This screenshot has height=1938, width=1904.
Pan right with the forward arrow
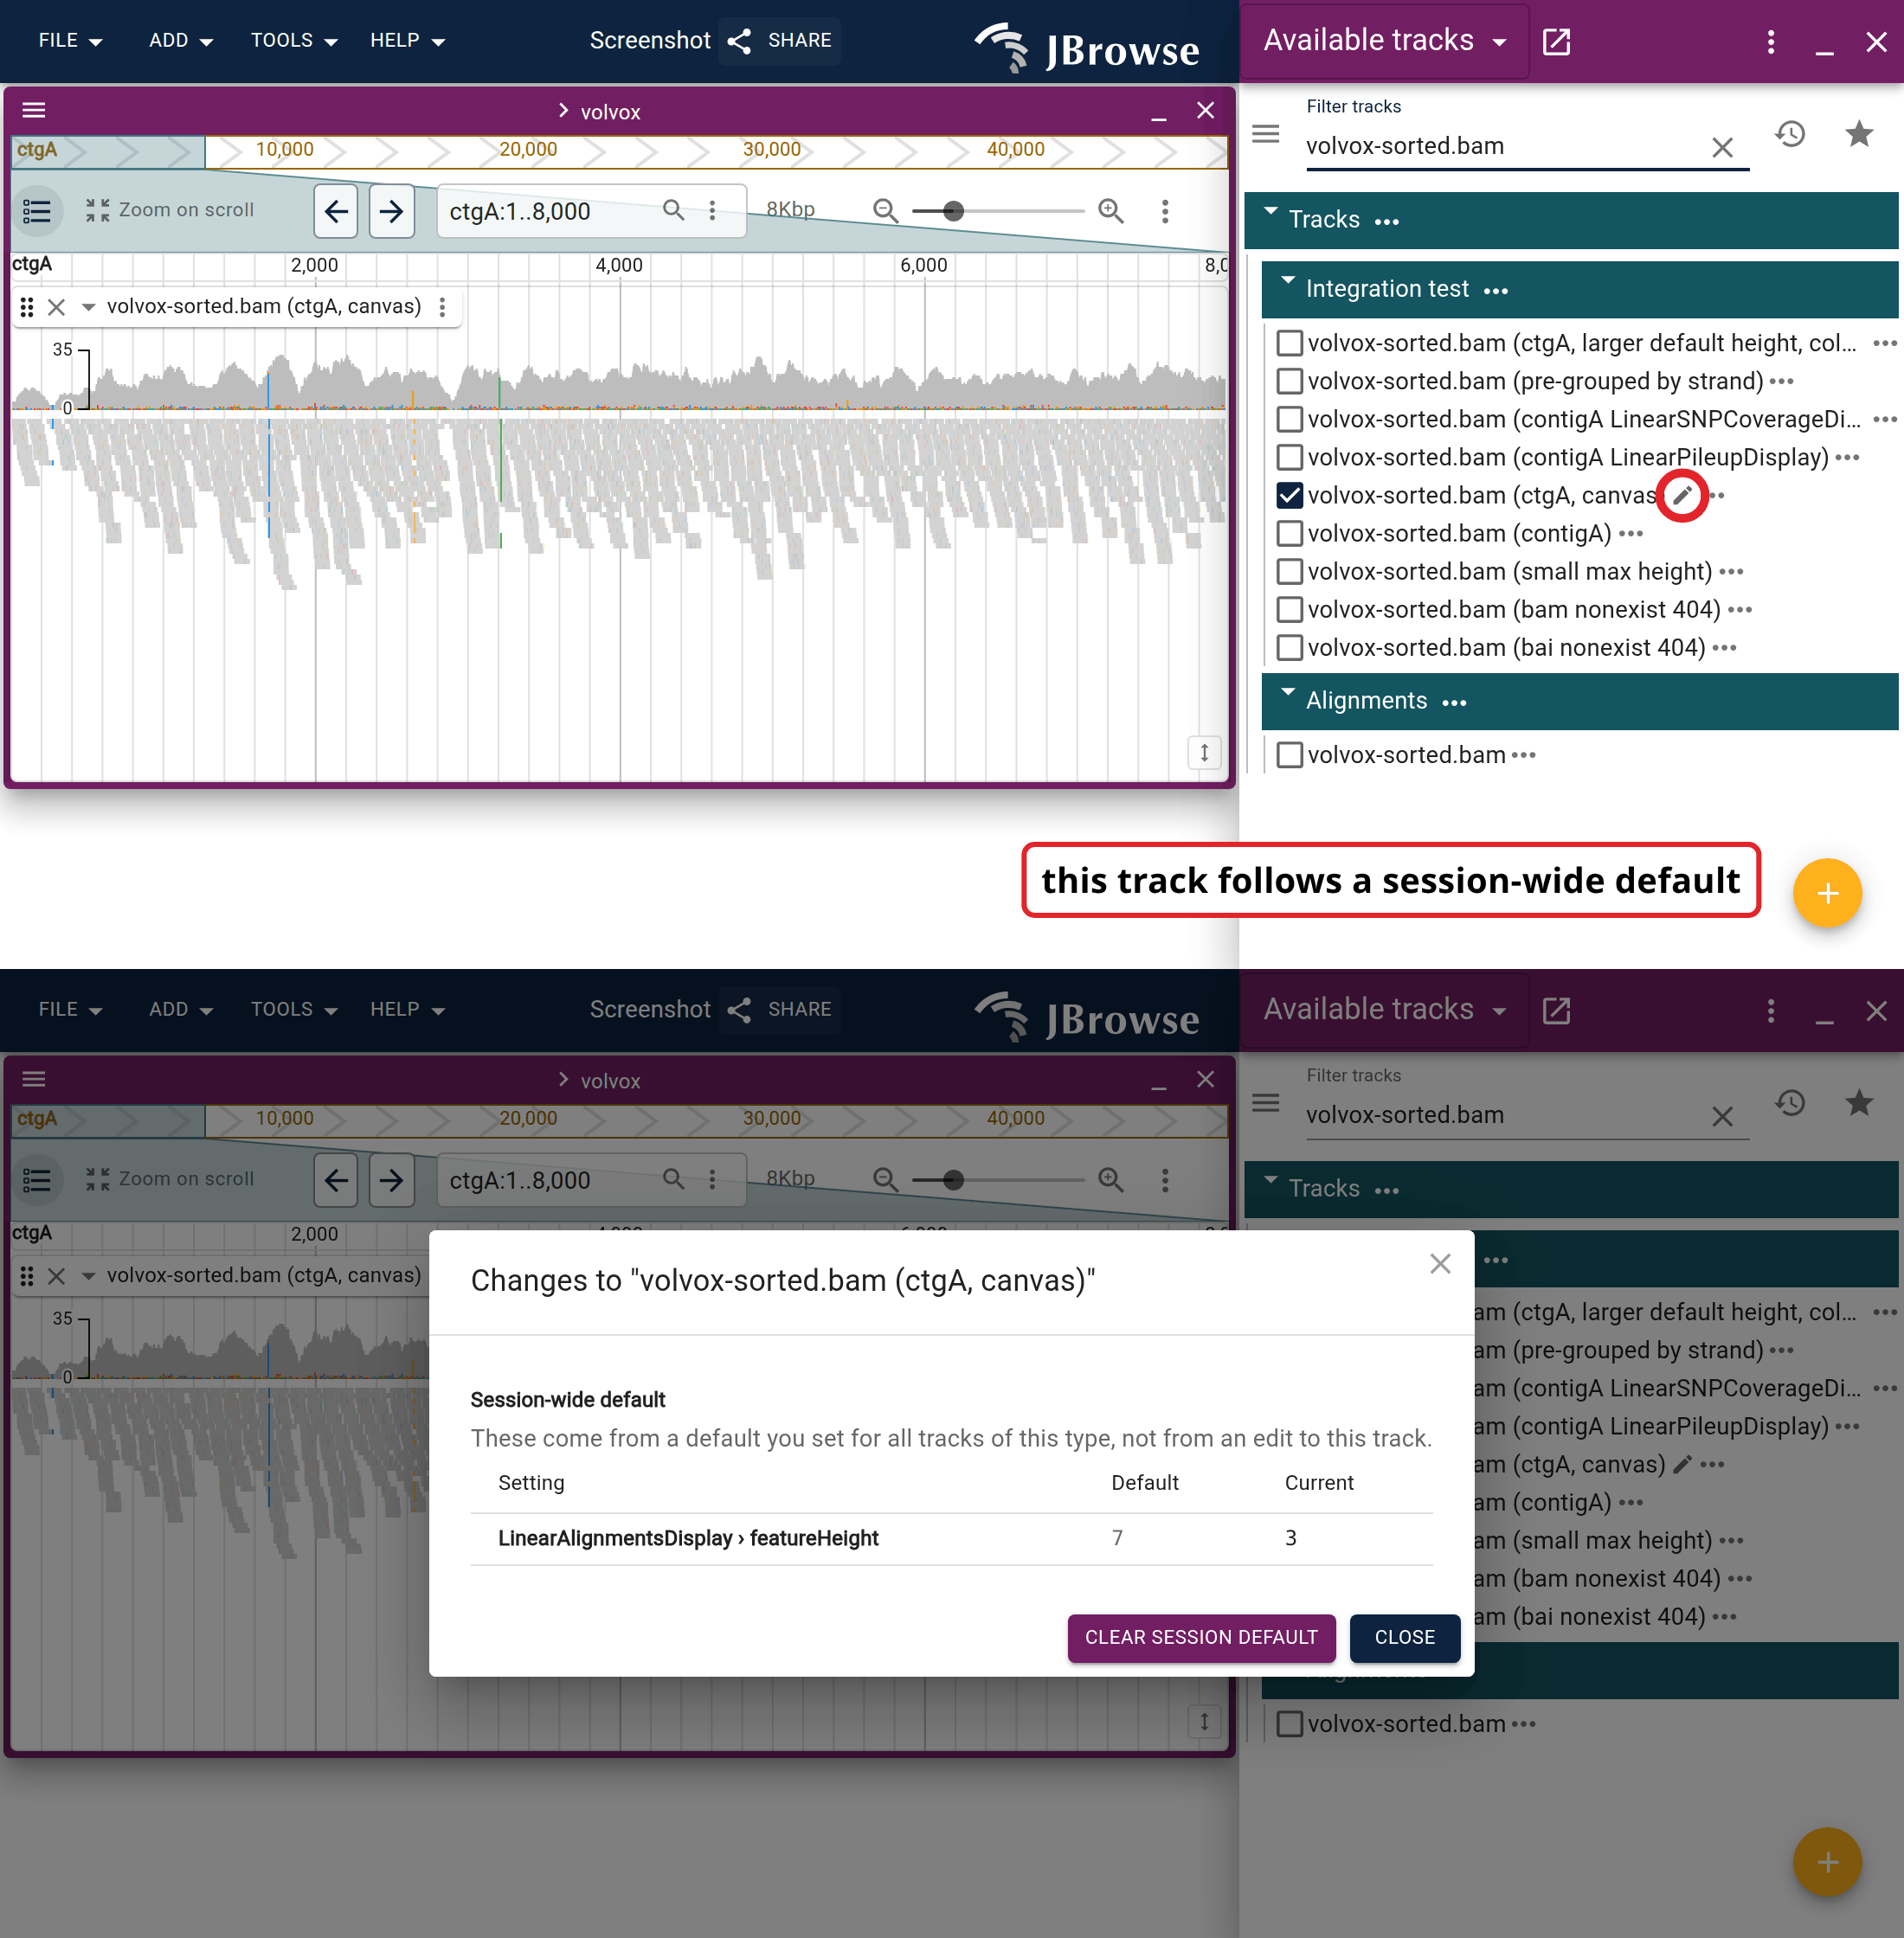point(391,211)
